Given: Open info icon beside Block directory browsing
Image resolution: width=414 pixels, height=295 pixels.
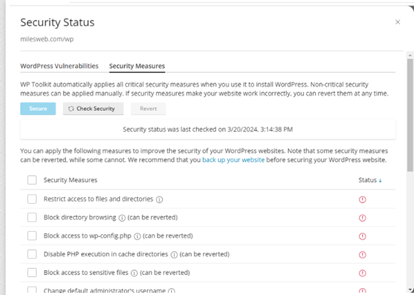Looking at the screenshot, I should tap(122, 218).
